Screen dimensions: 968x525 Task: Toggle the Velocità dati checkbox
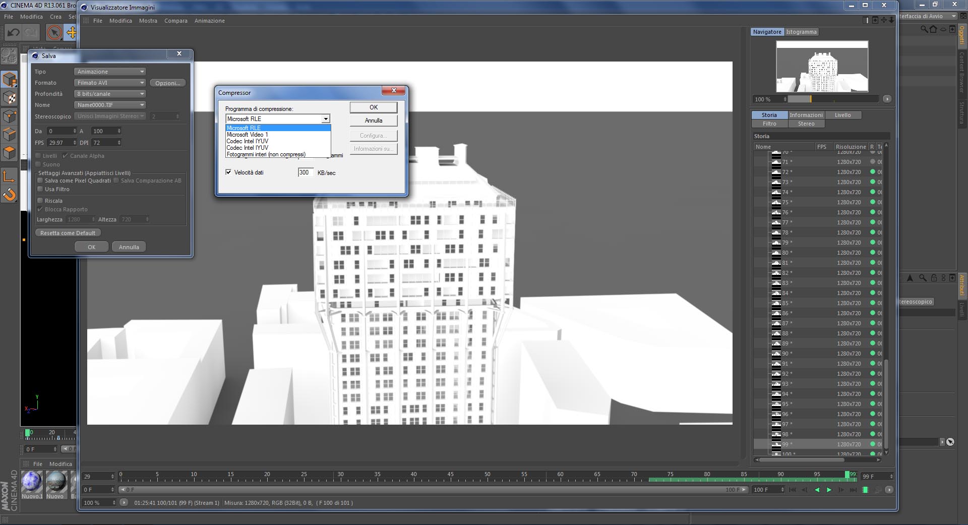228,172
